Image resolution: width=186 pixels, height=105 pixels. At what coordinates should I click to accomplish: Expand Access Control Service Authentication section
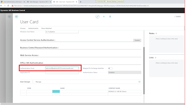[x=38, y=40]
